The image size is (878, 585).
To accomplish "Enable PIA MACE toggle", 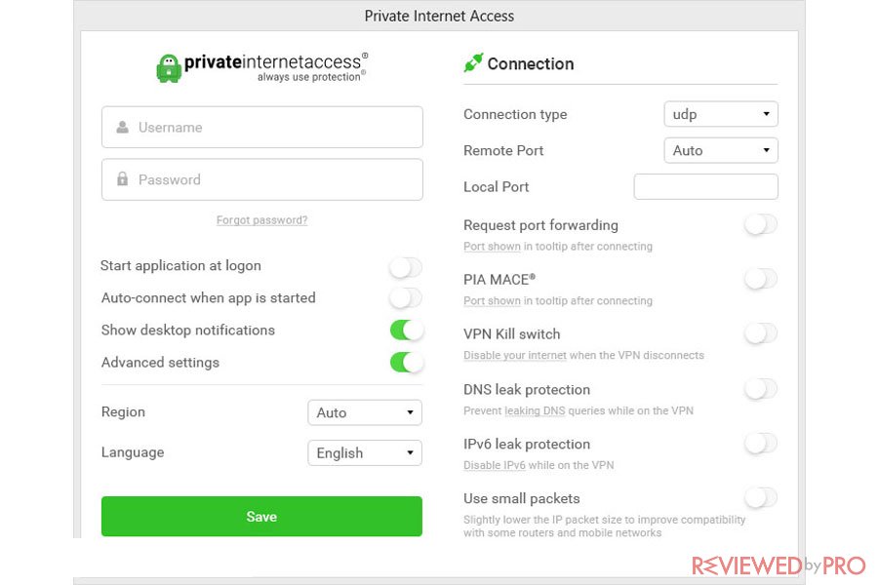I will (761, 279).
